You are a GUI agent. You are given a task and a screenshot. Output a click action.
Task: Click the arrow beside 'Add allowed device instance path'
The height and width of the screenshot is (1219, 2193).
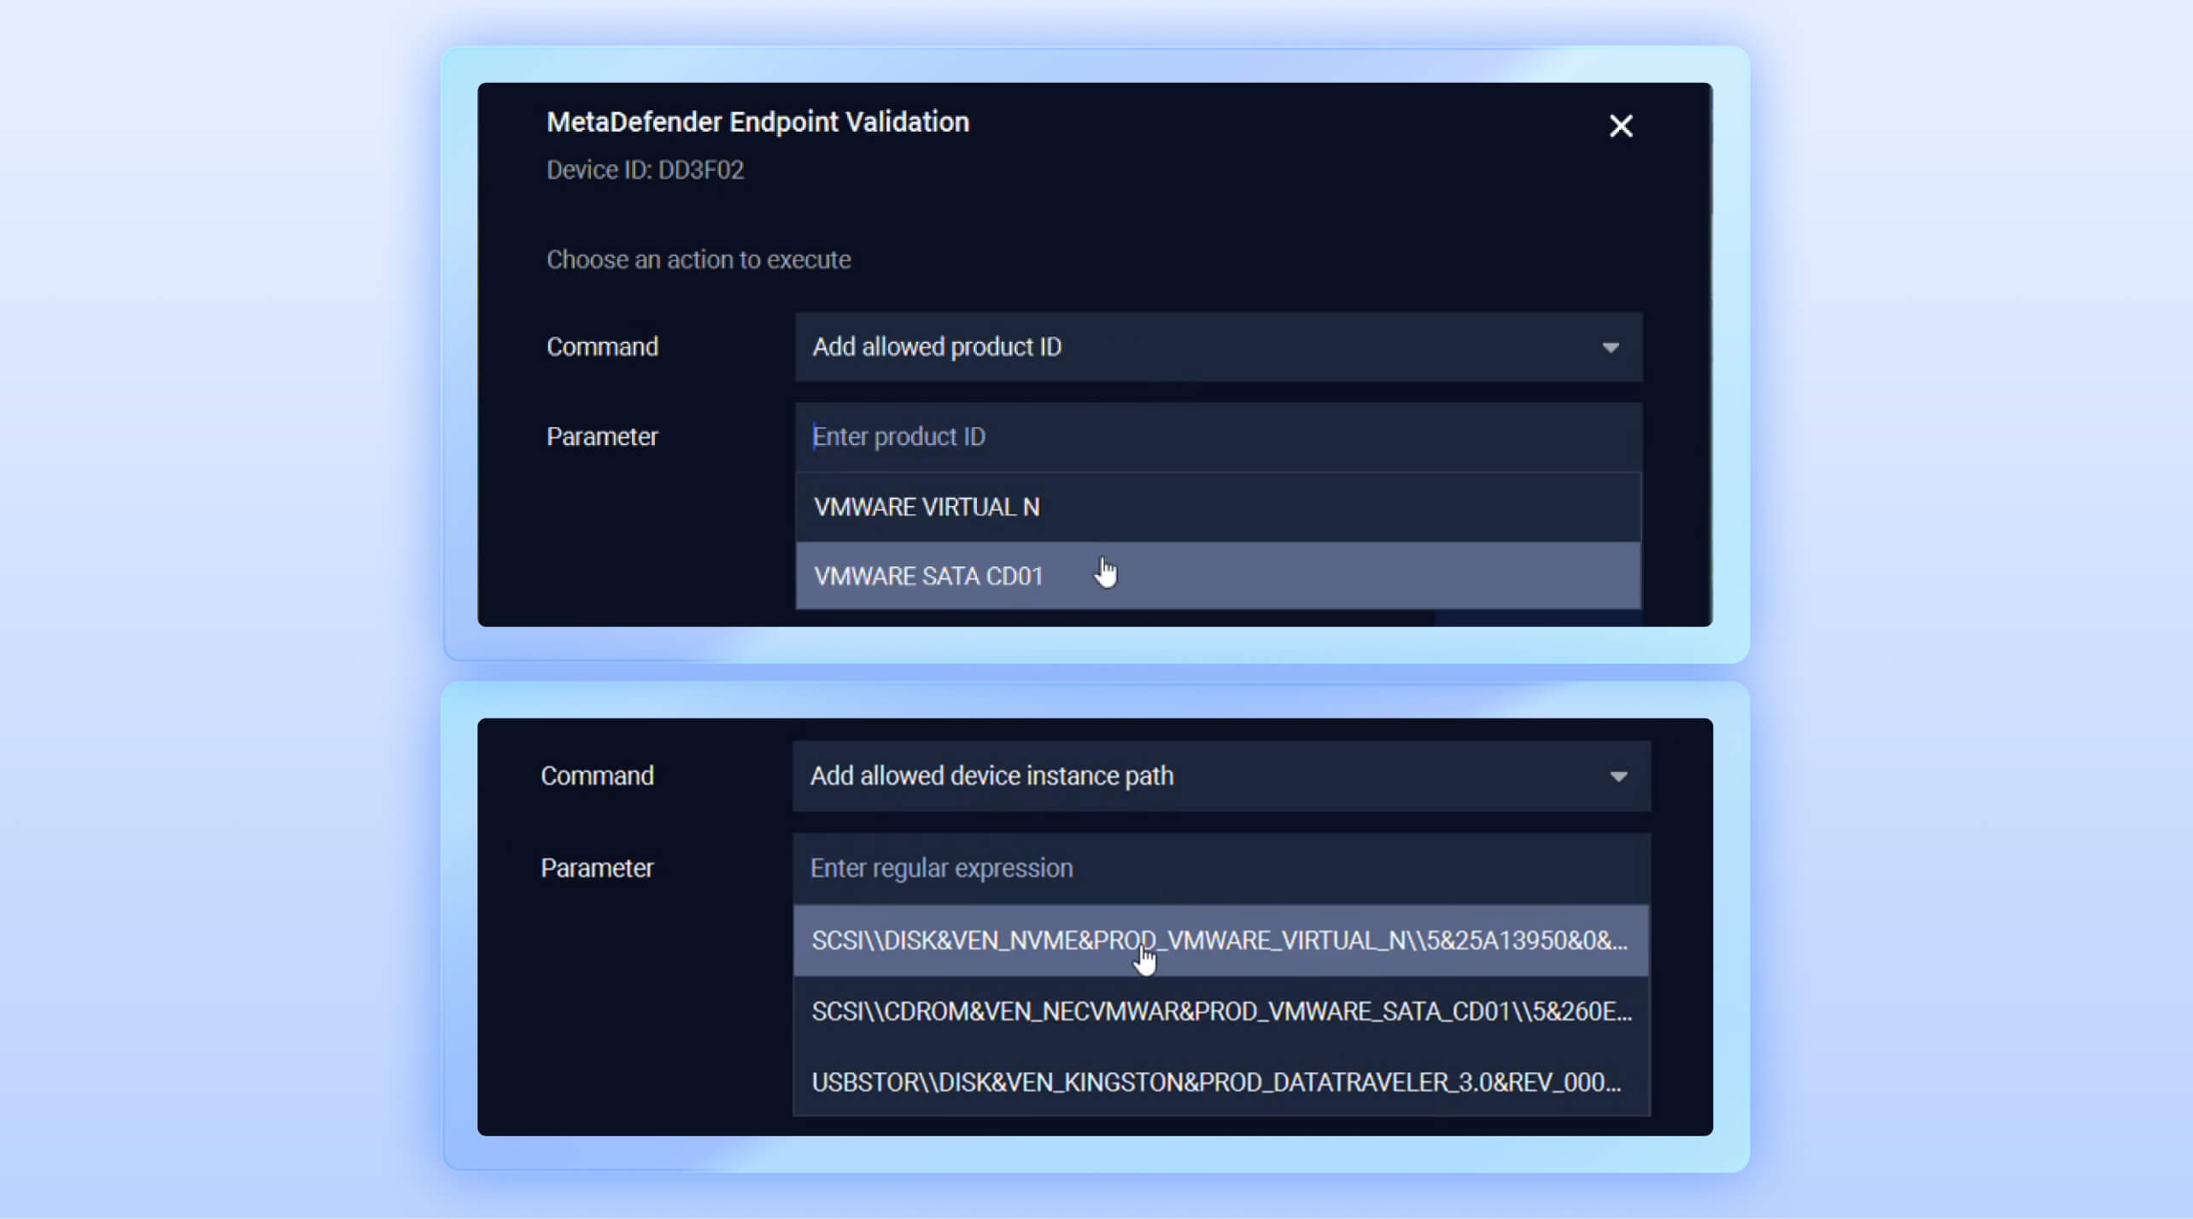[x=1617, y=777]
